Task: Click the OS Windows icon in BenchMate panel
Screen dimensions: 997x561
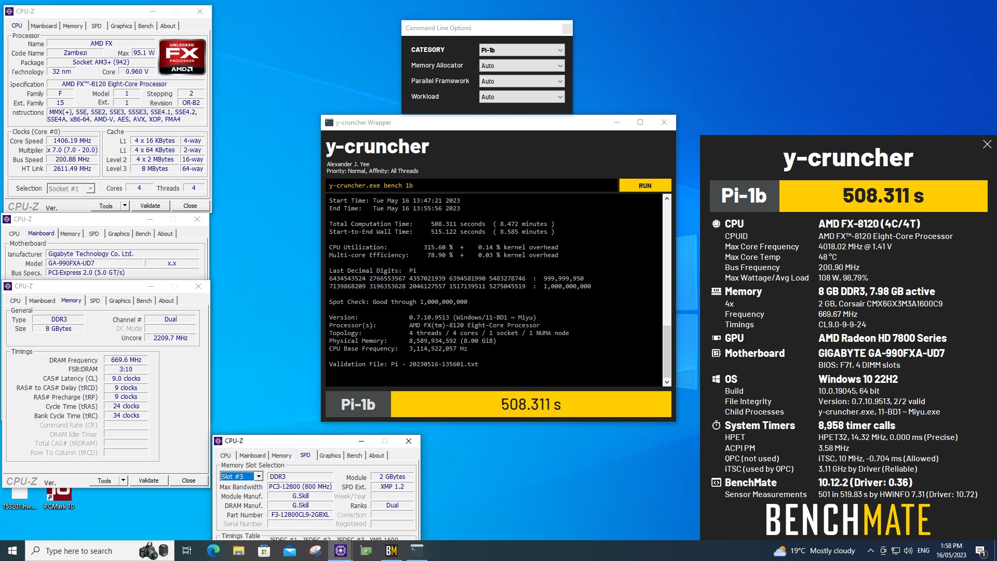Action: pos(716,379)
